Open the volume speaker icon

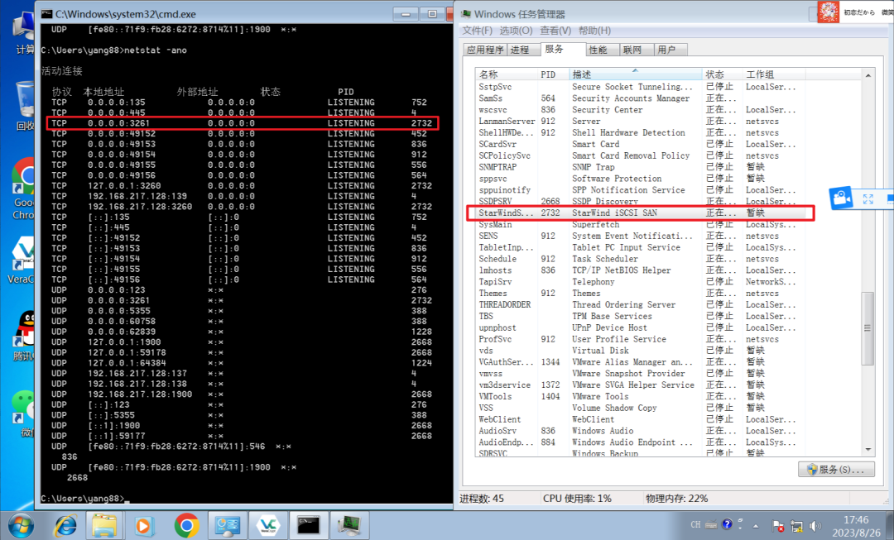click(x=815, y=526)
